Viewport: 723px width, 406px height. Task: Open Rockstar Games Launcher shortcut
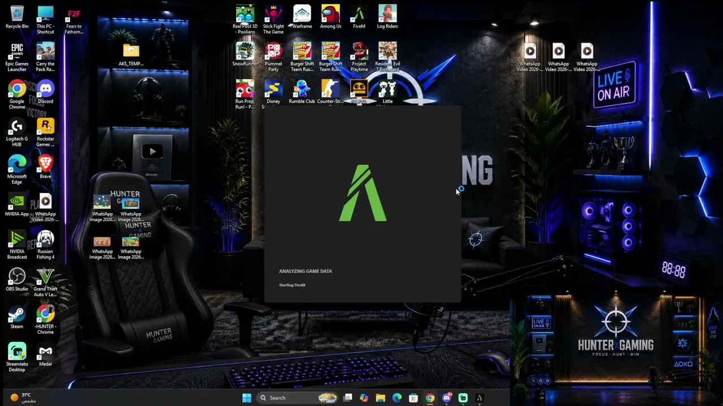click(x=45, y=133)
